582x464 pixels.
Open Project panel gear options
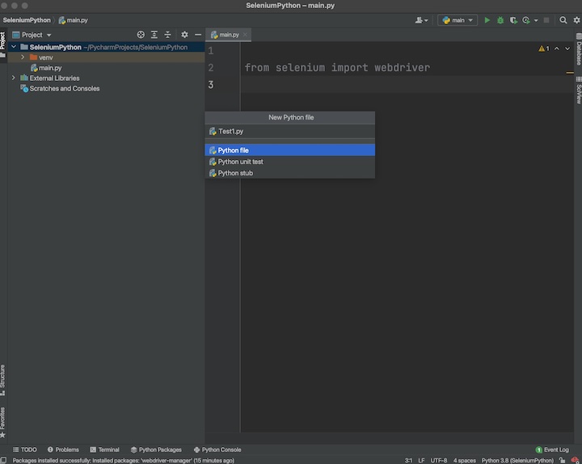(x=184, y=35)
